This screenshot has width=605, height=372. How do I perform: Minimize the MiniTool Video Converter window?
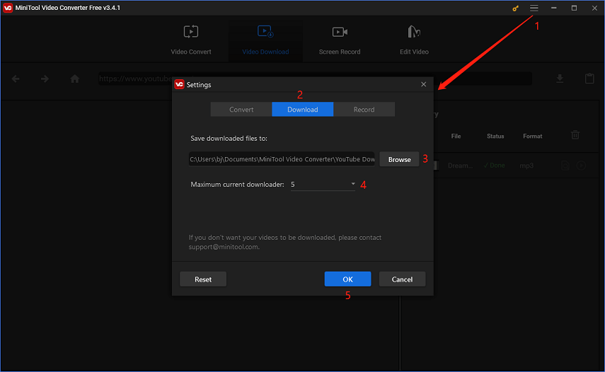pyautogui.click(x=553, y=8)
